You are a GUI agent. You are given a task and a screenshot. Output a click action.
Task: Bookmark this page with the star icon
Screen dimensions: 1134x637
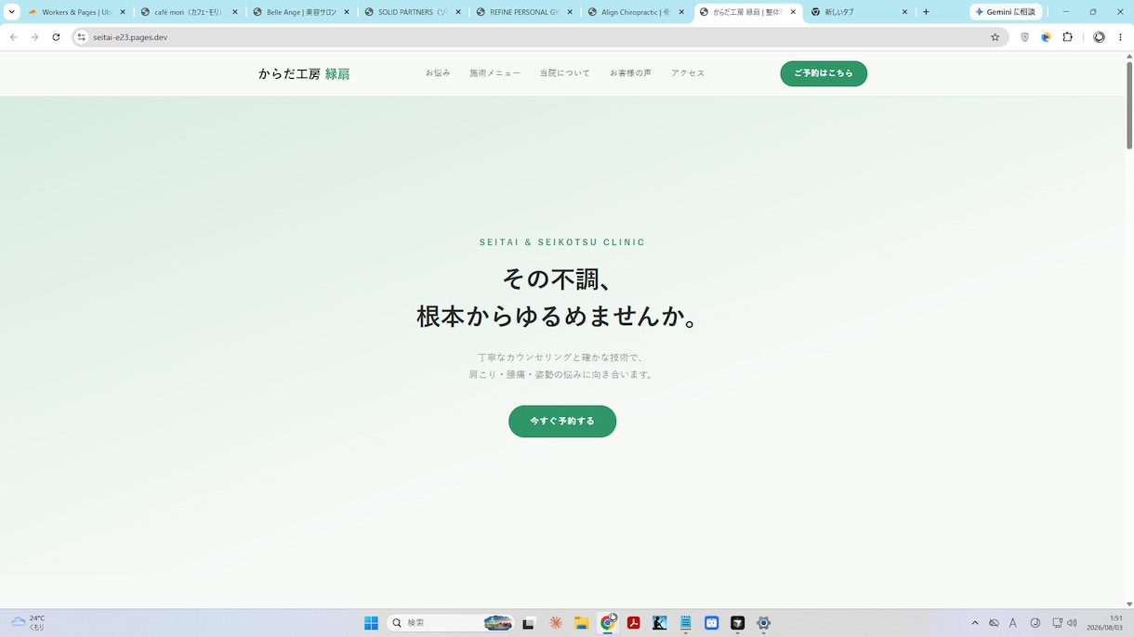pos(995,37)
